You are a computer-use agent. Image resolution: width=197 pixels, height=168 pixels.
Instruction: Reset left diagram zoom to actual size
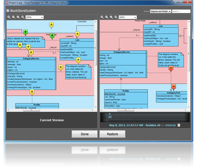pos(18,17)
